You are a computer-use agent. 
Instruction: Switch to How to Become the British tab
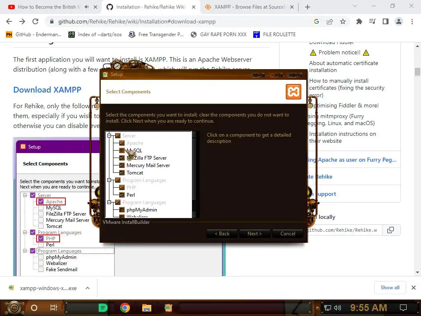49,7
